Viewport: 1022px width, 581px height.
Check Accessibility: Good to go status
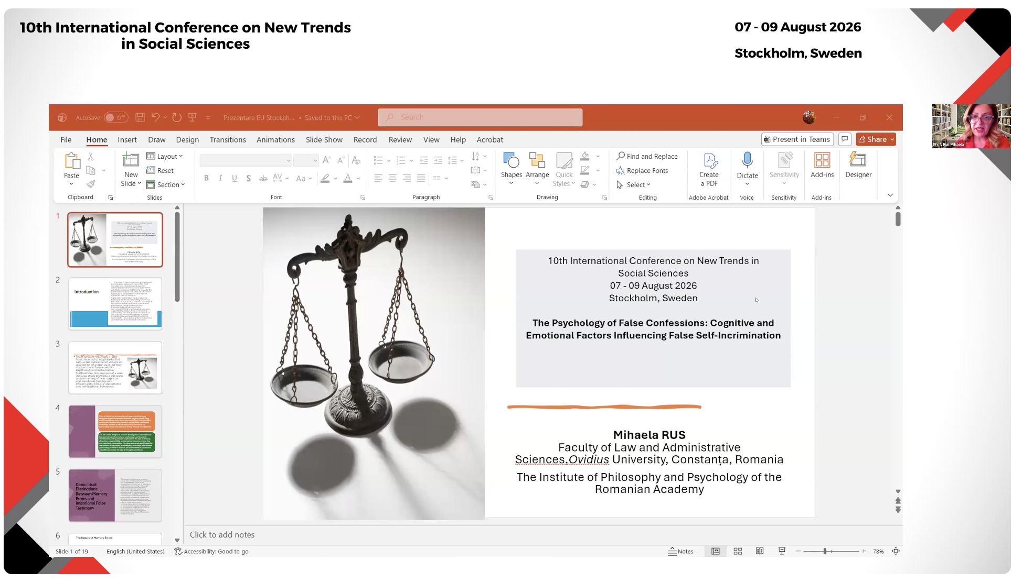pos(211,551)
